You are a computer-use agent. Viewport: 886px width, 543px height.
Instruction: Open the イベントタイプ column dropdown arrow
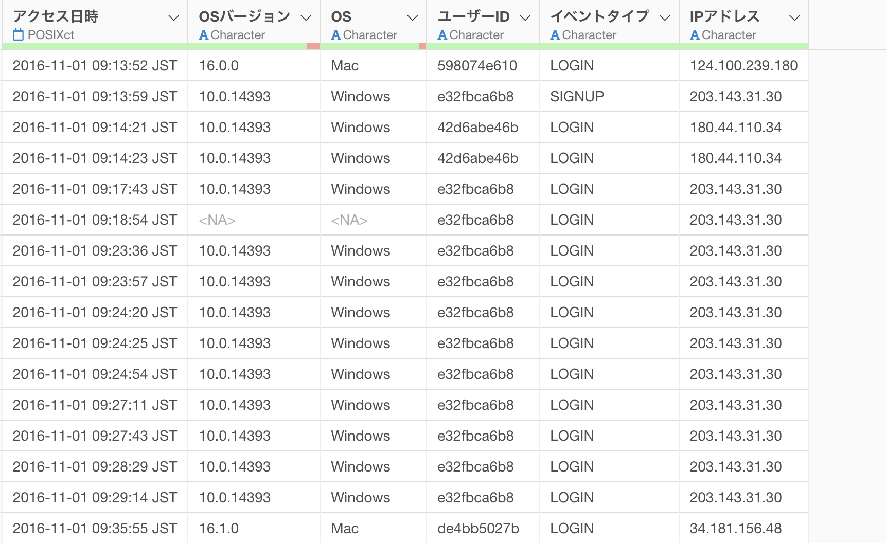click(665, 18)
